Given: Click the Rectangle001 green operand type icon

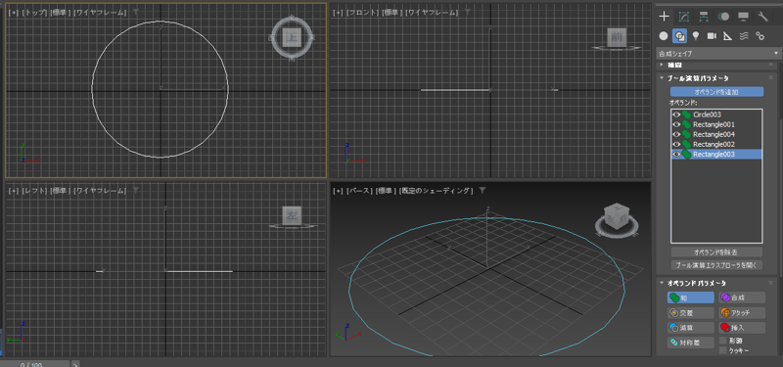Looking at the screenshot, I should (x=687, y=124).
